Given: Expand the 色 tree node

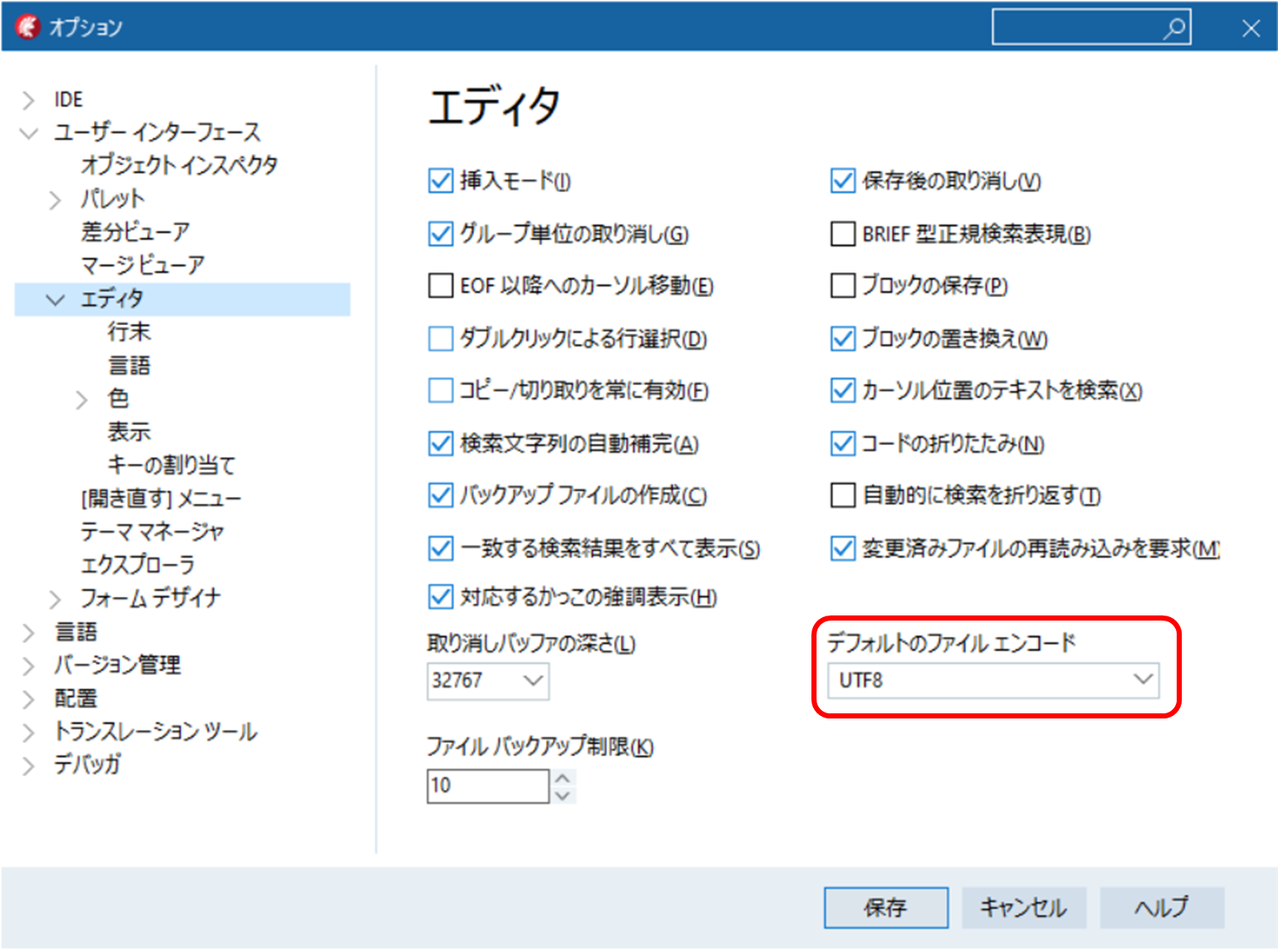Looking at the screenshot, I should coord(83,398).
